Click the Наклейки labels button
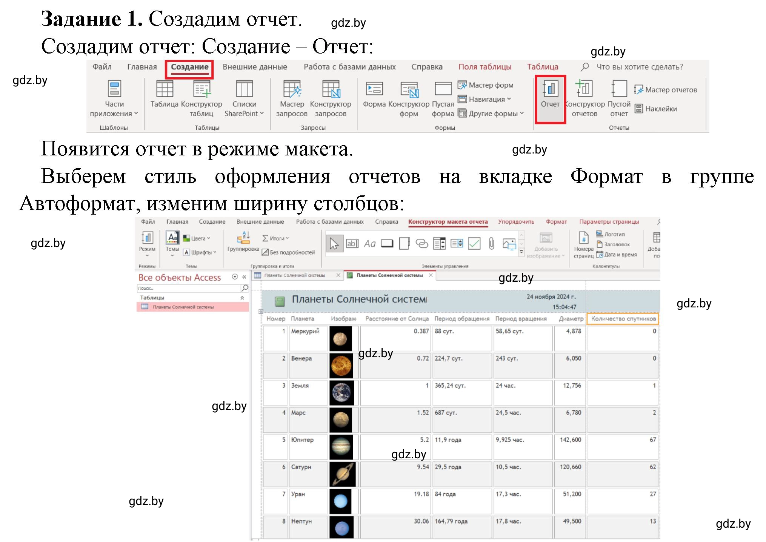Screen dimensions: 766x542 pos(656,109)
